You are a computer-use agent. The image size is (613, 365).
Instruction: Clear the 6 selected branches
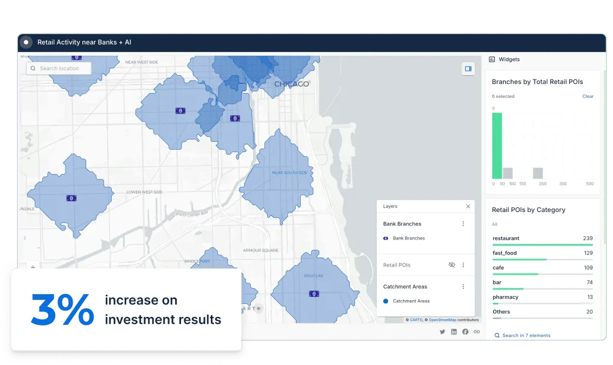[x=588, y=96]
